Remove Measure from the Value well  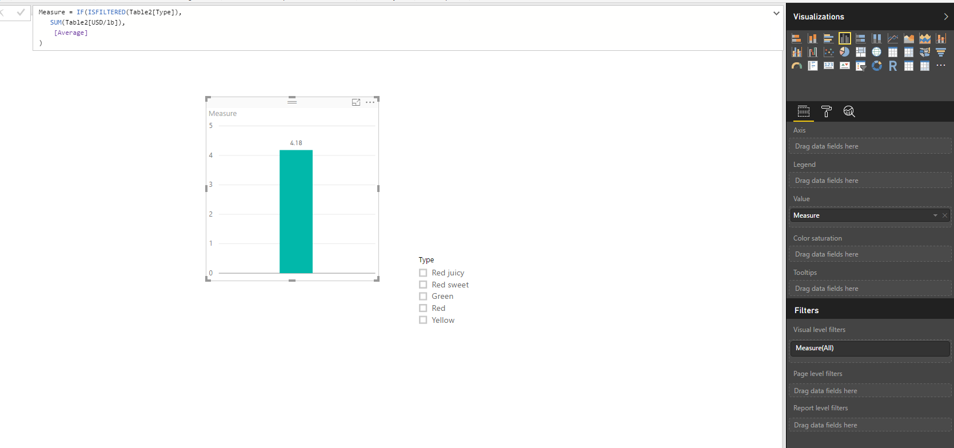[945, 215]
